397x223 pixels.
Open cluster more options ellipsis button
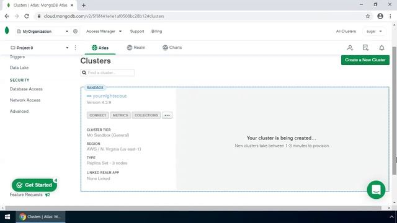click(167, 115)
